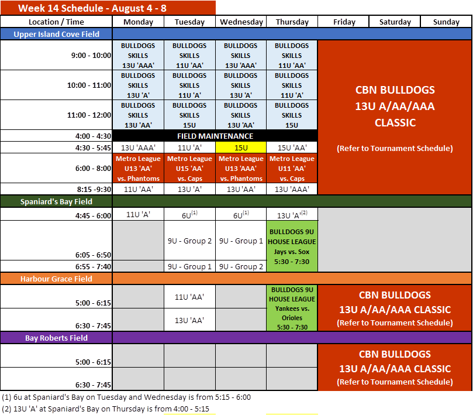Click Metro League U15 'AA' vs. Caps cell

coord(189,168)
